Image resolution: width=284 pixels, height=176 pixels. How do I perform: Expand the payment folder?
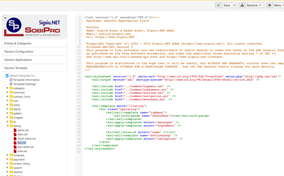click(8, 159)
